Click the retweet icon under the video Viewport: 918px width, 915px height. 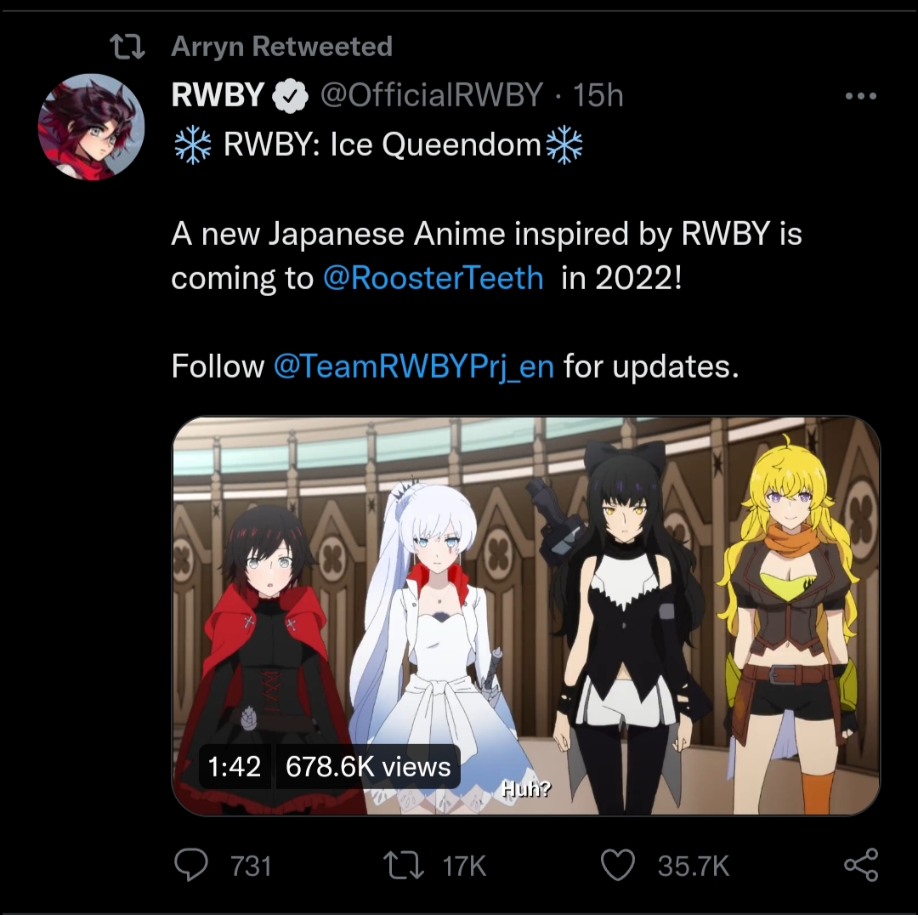point(403,866)
